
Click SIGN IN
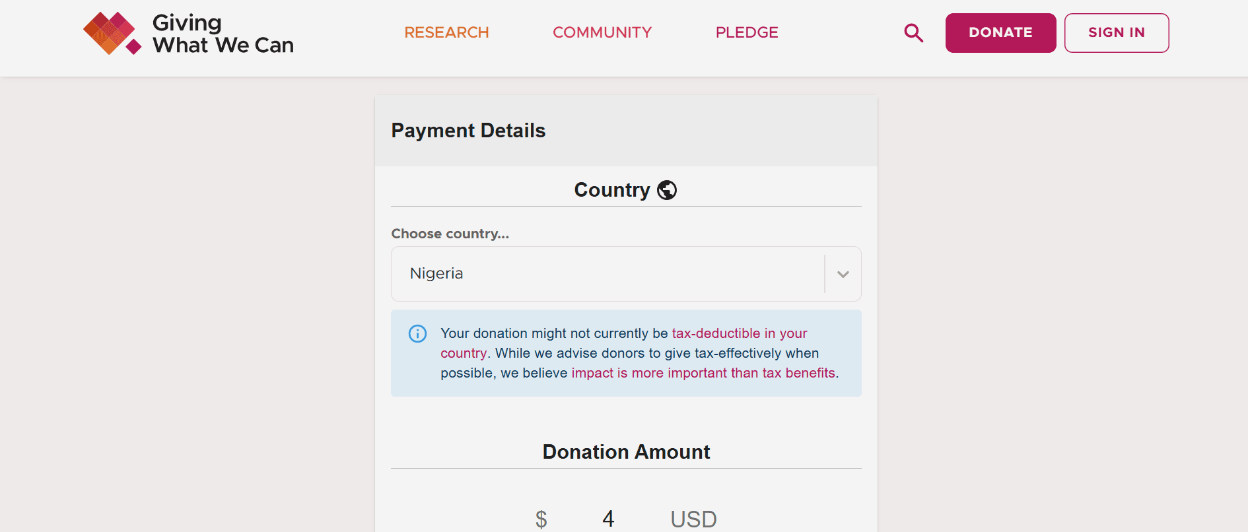click(x=1117, y=32)
